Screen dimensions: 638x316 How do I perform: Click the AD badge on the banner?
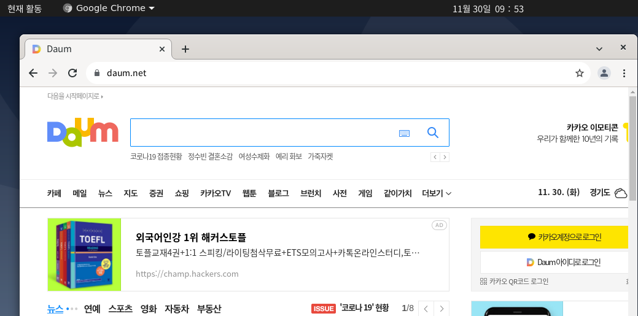pyautogui.click(x=439, y=225)
